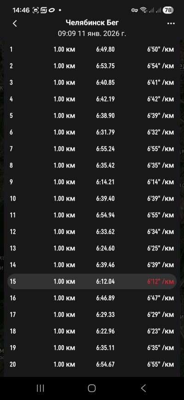This screenshot has width=184, height=400.
Task: Select lap 13 time 6:24.60
Action: (105, 248)
